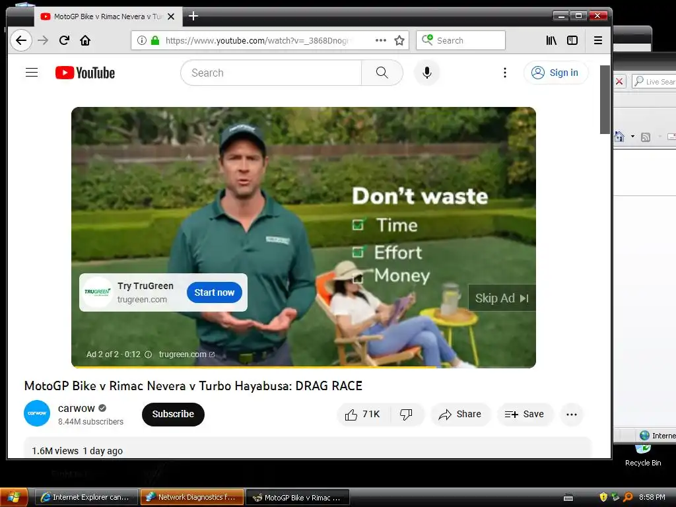Click Live Search box in Internet Explorer window

pyautogui.click(x=656, y=81)
